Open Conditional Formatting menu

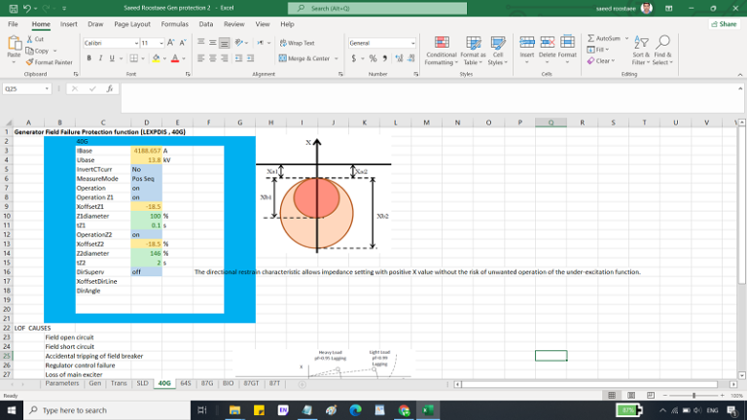pos(442,50)
